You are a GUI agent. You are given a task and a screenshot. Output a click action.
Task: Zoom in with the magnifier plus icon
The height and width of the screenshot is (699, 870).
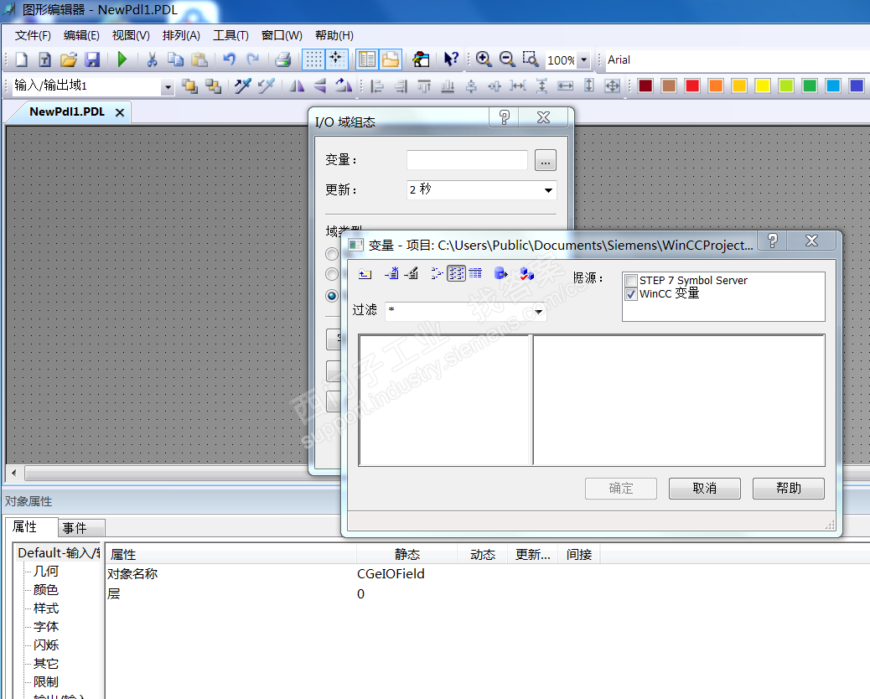pos(484,60)
